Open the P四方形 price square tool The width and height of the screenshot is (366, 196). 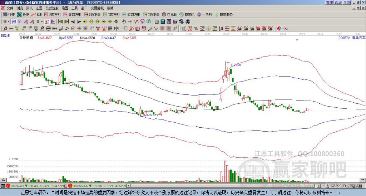(53, 15)
